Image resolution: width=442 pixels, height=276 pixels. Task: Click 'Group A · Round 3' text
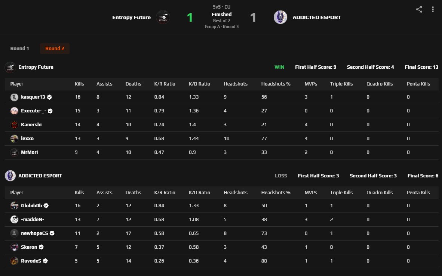click(222, 27)
